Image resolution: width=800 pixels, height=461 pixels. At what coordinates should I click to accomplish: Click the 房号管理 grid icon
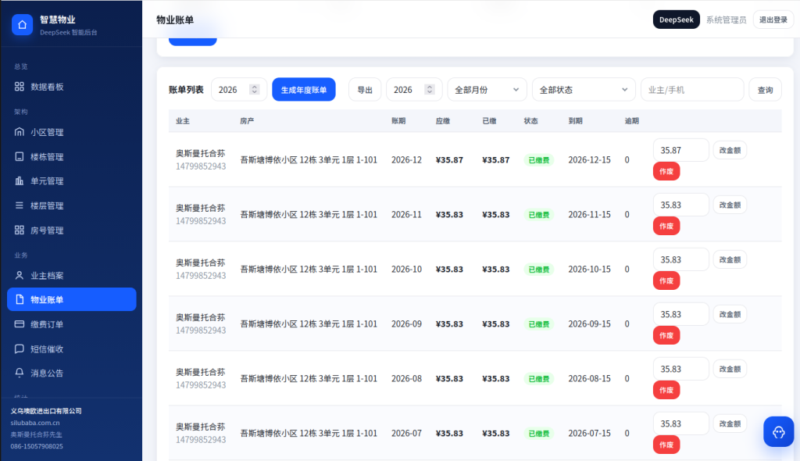coord(20,230)
